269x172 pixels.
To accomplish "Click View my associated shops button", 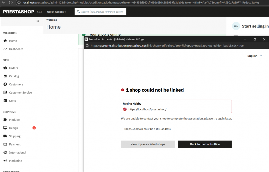I will coord(148,144).
